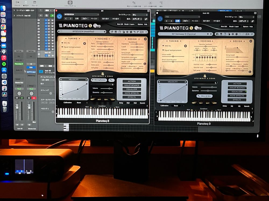Click the Unison width slider in Pianoteq 9
Viewport: 269px width, 201px height.
(173, 56)
